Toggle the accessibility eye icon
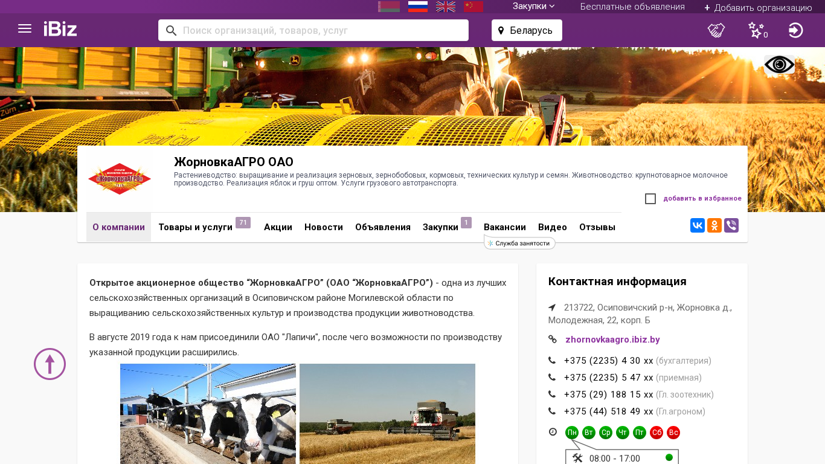 click(x=779, y=65)
